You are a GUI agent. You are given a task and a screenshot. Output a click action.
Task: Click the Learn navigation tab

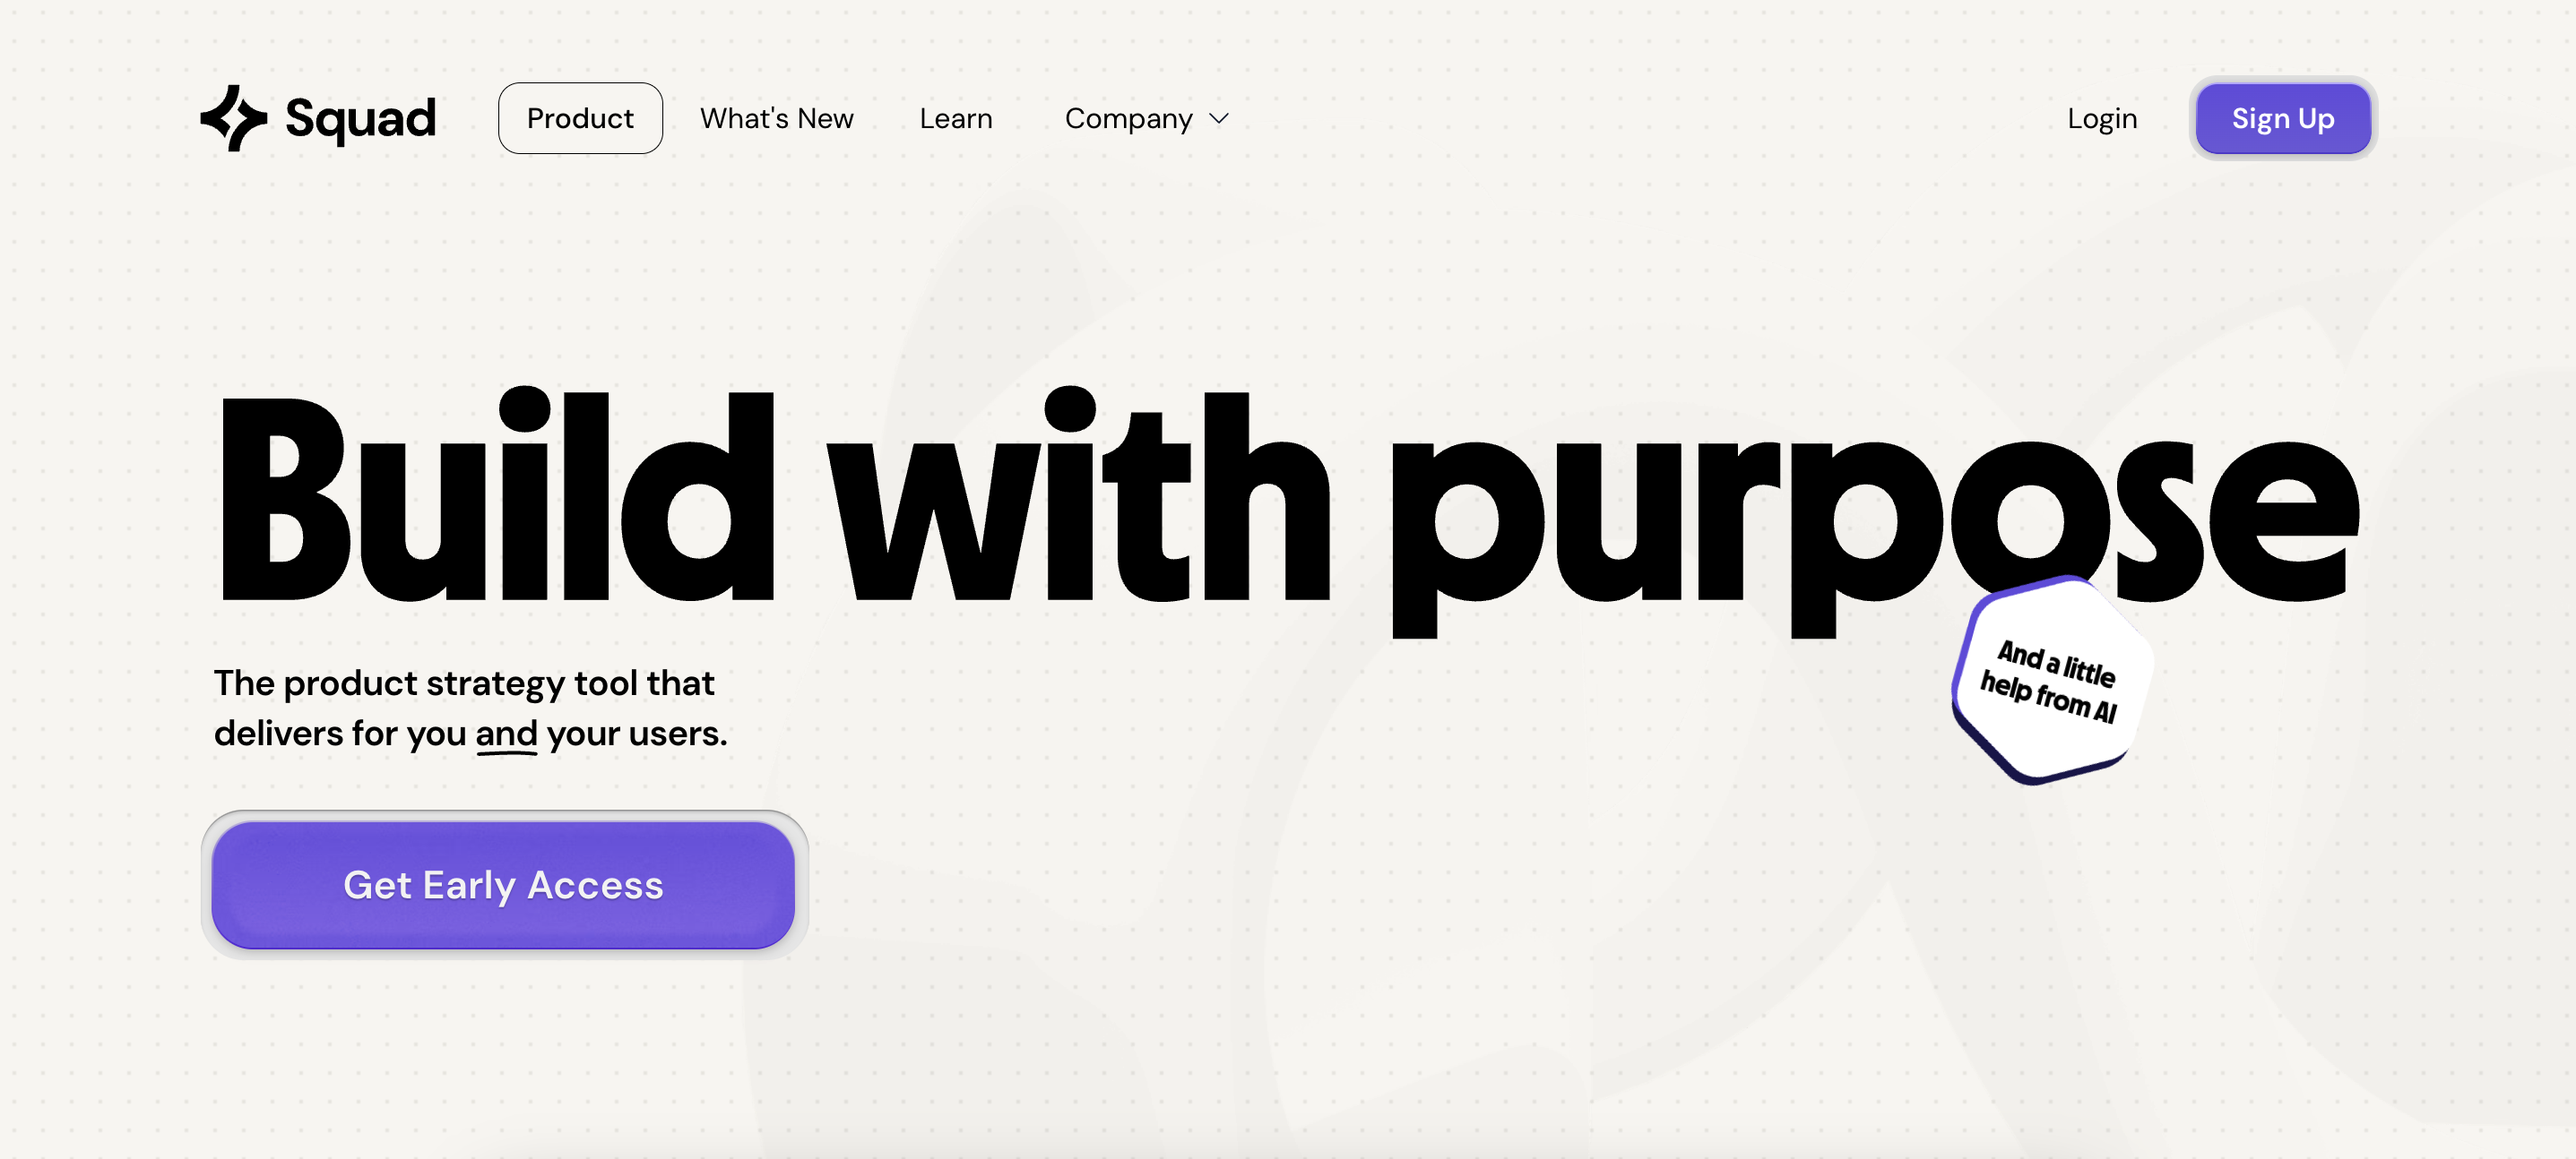click(x=956, y=118)
